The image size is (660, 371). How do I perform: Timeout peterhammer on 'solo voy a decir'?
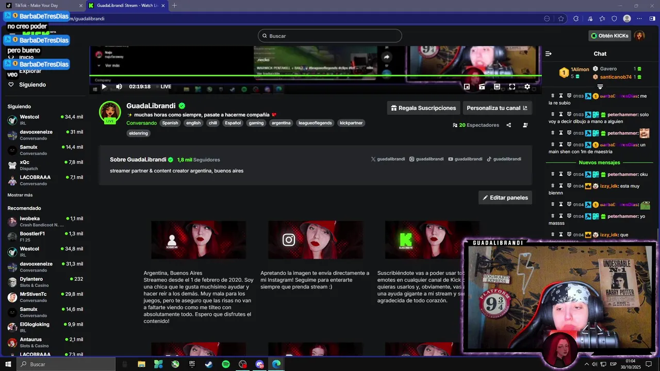tap(561, 114)
